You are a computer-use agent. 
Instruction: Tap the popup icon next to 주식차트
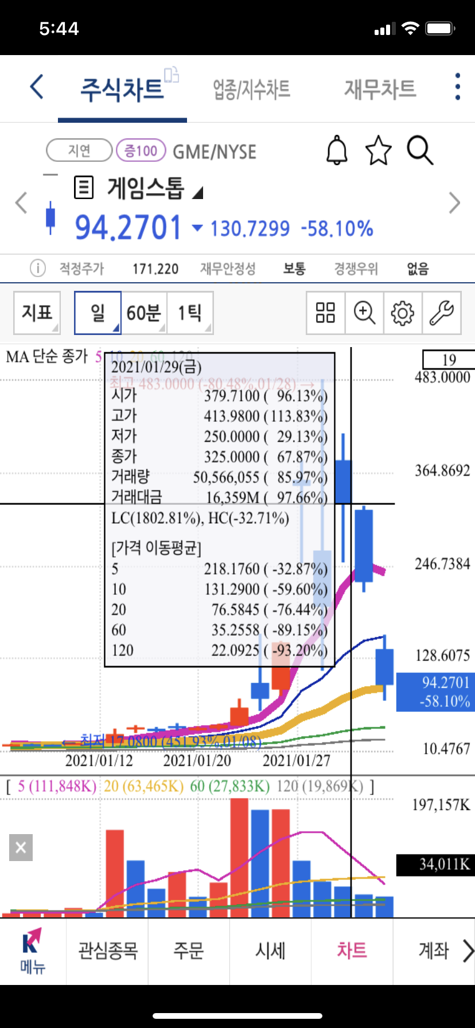(x=172, y=75)
